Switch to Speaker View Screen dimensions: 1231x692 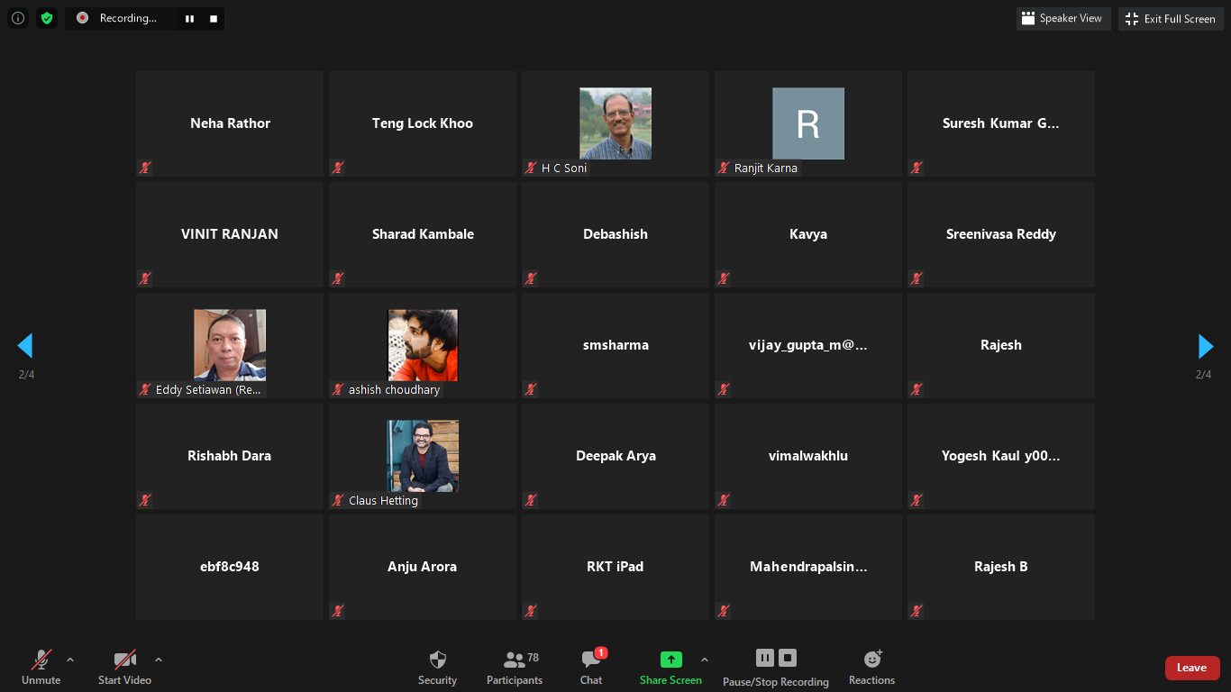[1062, 18]
